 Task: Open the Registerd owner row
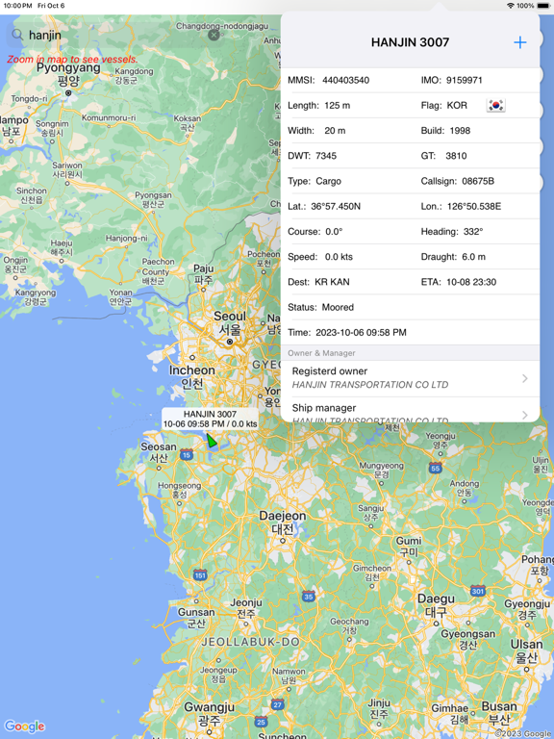click(x=410, y=378)
